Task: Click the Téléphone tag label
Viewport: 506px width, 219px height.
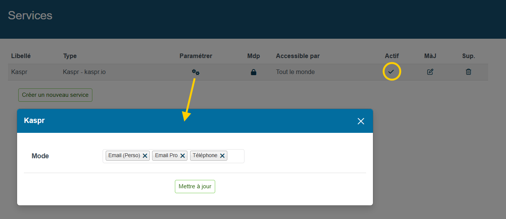Action: 205,156
